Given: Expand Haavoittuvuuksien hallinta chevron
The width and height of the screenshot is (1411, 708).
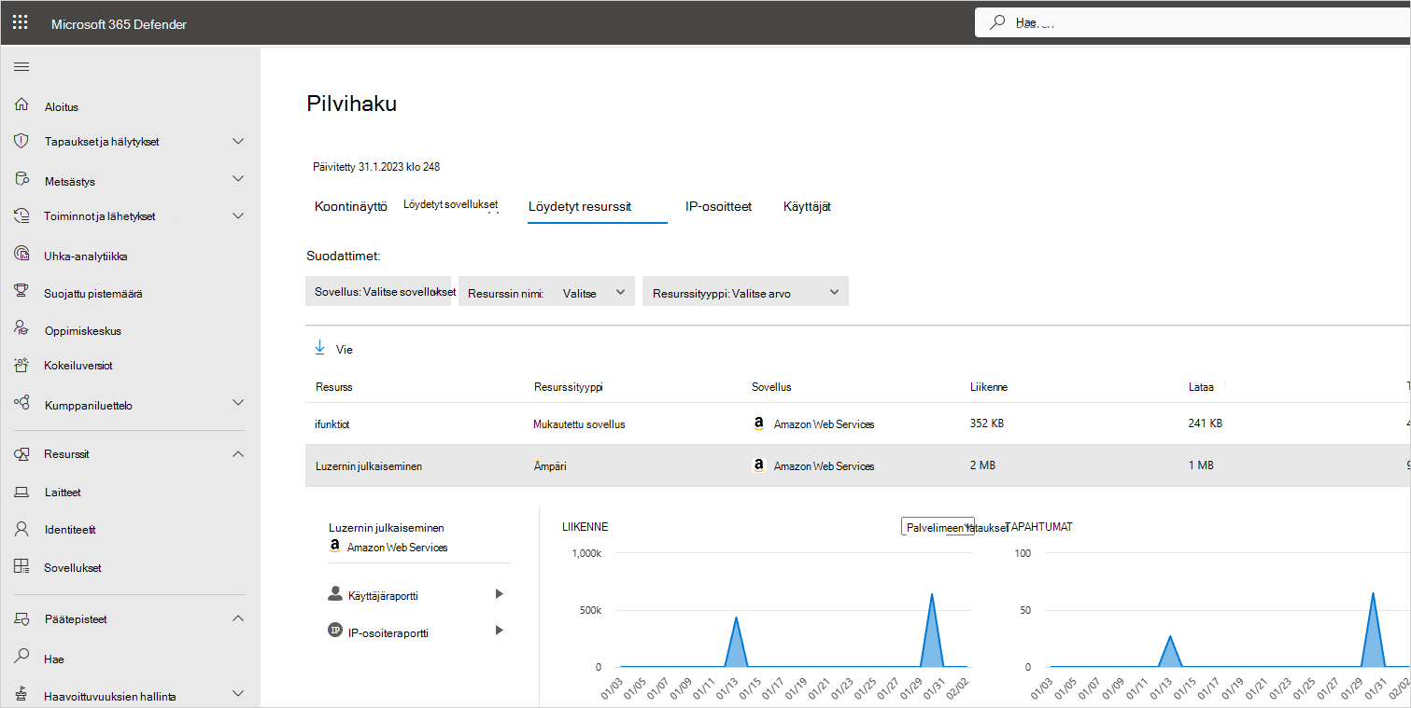Looking at the screenshot, I should pyautogui.click(x=238, y=694).
